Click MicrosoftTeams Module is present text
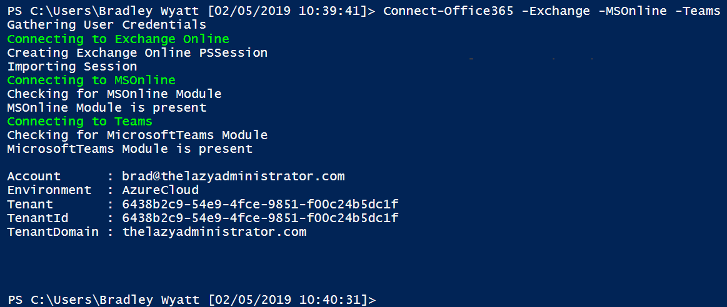This screenshot has height=307, width=727. point(130,149)
